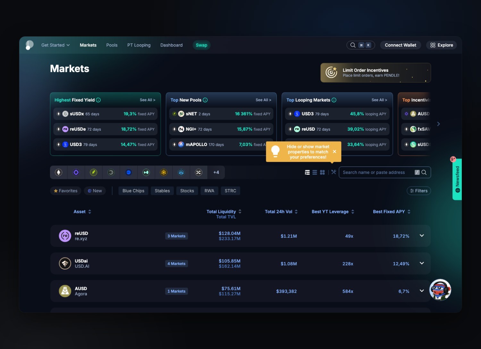Open the sNET 2 days pool
The image size is (481, 349).
(x=221, y=114)
